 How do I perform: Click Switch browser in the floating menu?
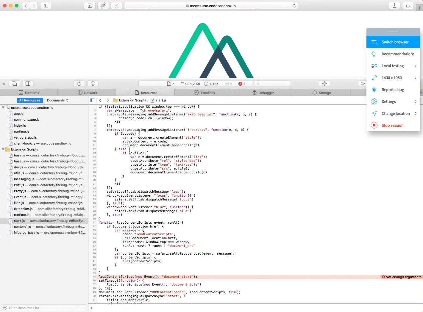coord(393,42)
